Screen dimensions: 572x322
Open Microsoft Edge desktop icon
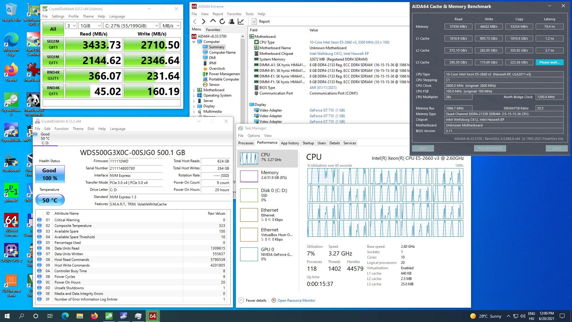click(11, 44)
